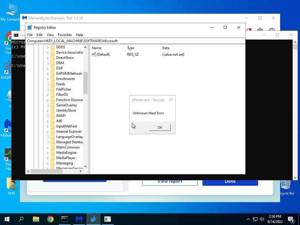Image resolution: width=300 pixels, height=225 pixels.
Task: Click Command Prompt scroll down arrow
Action: (295, 178)
